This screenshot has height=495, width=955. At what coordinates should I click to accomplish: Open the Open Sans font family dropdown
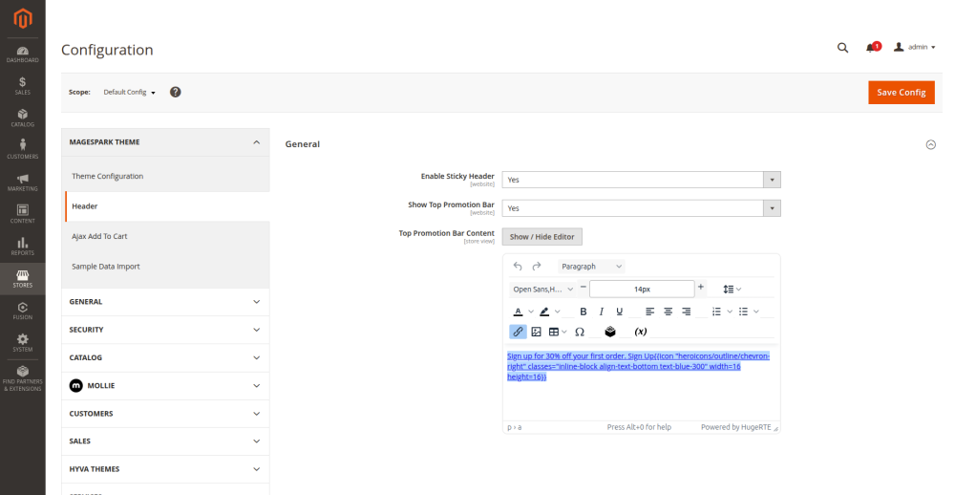[543, 289]
